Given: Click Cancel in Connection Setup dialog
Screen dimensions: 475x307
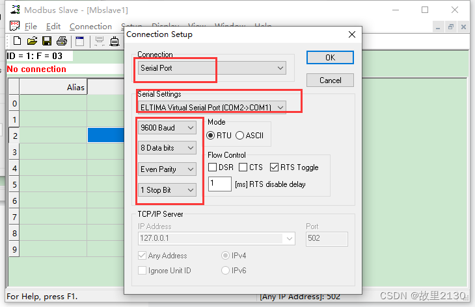Looking at the screenshot, I should click(330, 80).
